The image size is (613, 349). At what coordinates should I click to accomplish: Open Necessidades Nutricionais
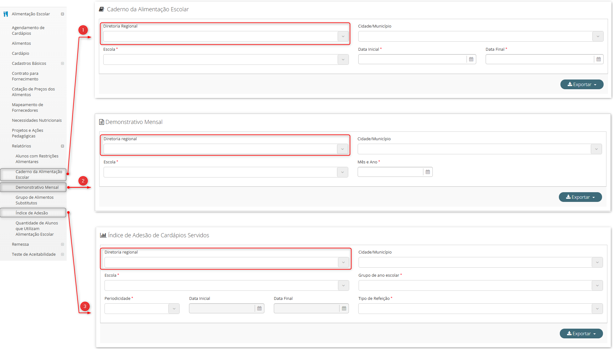point(37,121)
